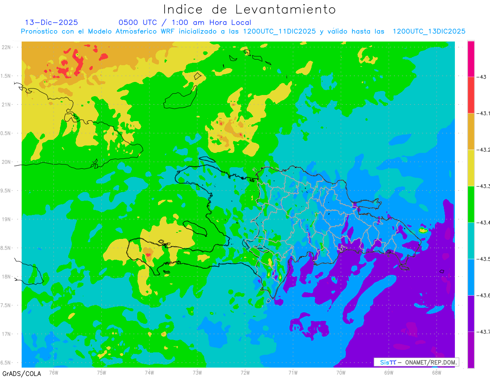Click the longitude label '69W'

coord(389,372)
